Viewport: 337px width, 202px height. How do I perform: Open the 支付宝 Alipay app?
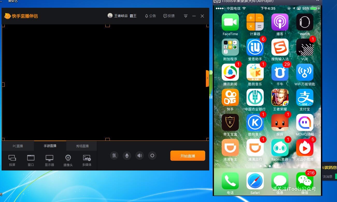[305, 97]
